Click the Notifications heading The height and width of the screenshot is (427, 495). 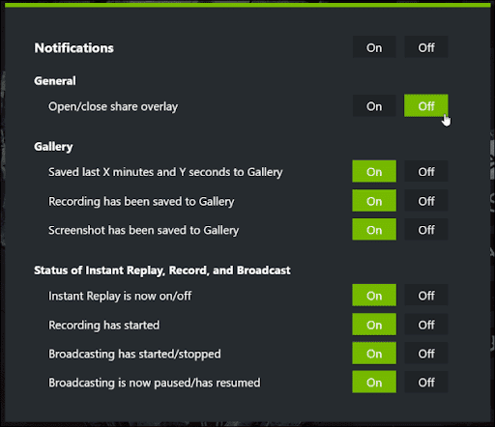tap(74, 48)
